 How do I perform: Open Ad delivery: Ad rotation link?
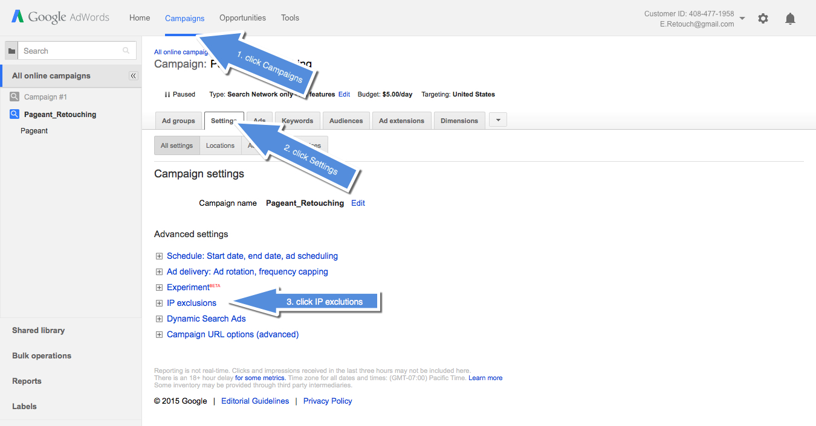click(247, 272)
